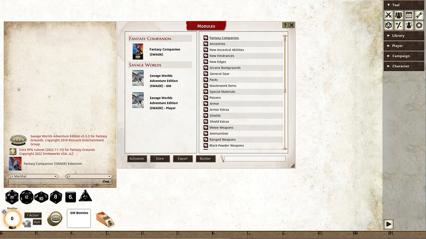Toggle the 1 Action modifier

[x=33, y=215]
